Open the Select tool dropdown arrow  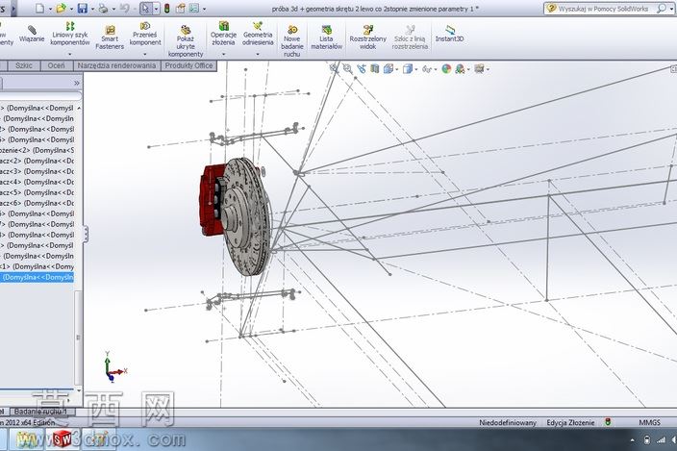pyautogui.click(x=156, y=9)
